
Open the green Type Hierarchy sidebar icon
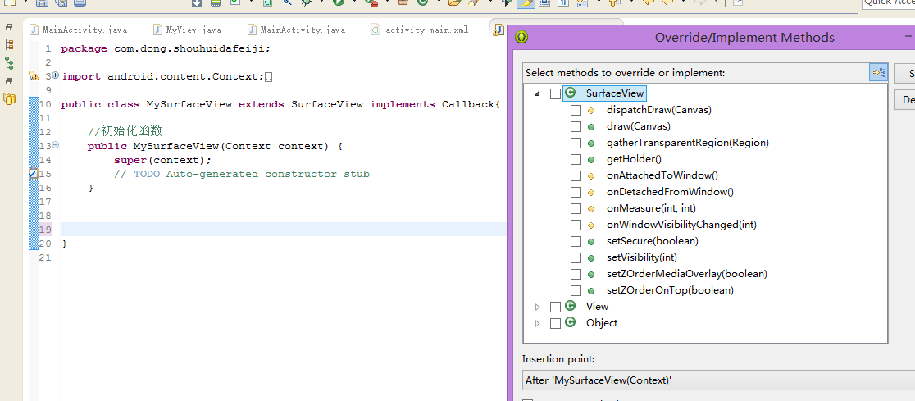click(x=9, y=63)
